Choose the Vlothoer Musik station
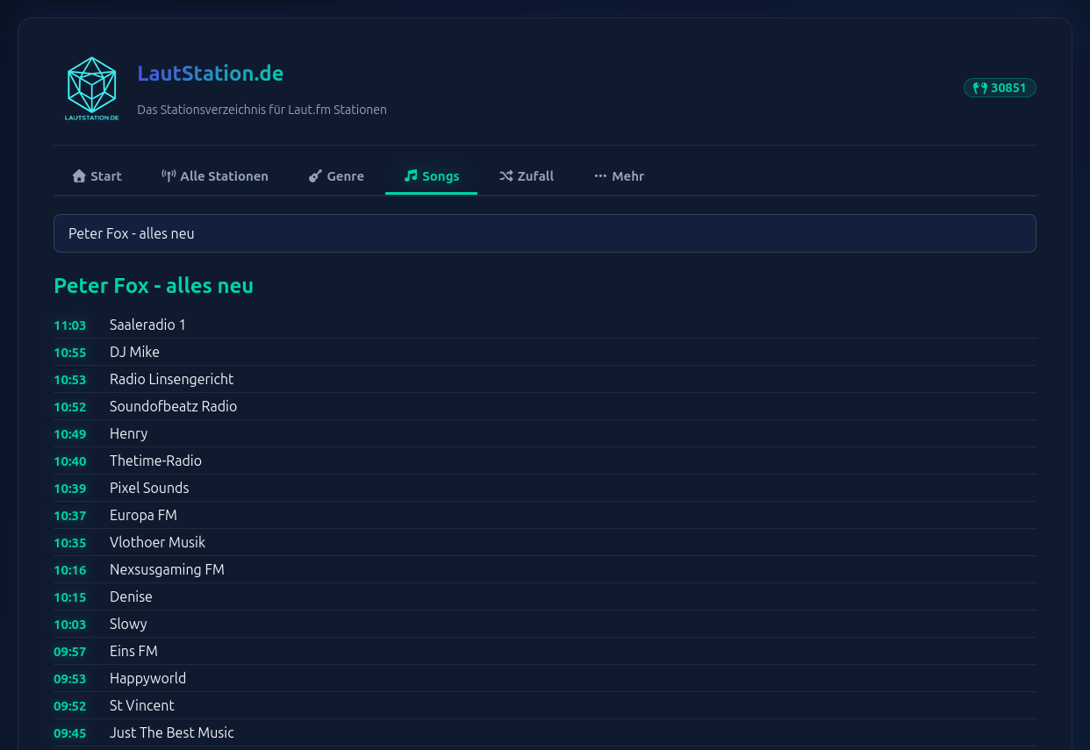The image size is (1090, 750). [x=157, y=542]
